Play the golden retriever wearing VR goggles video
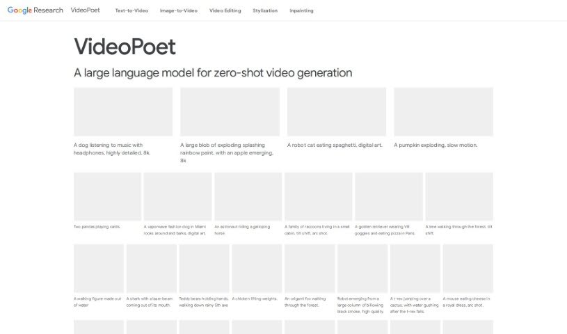The image size is (567, 334). (389, 196)
